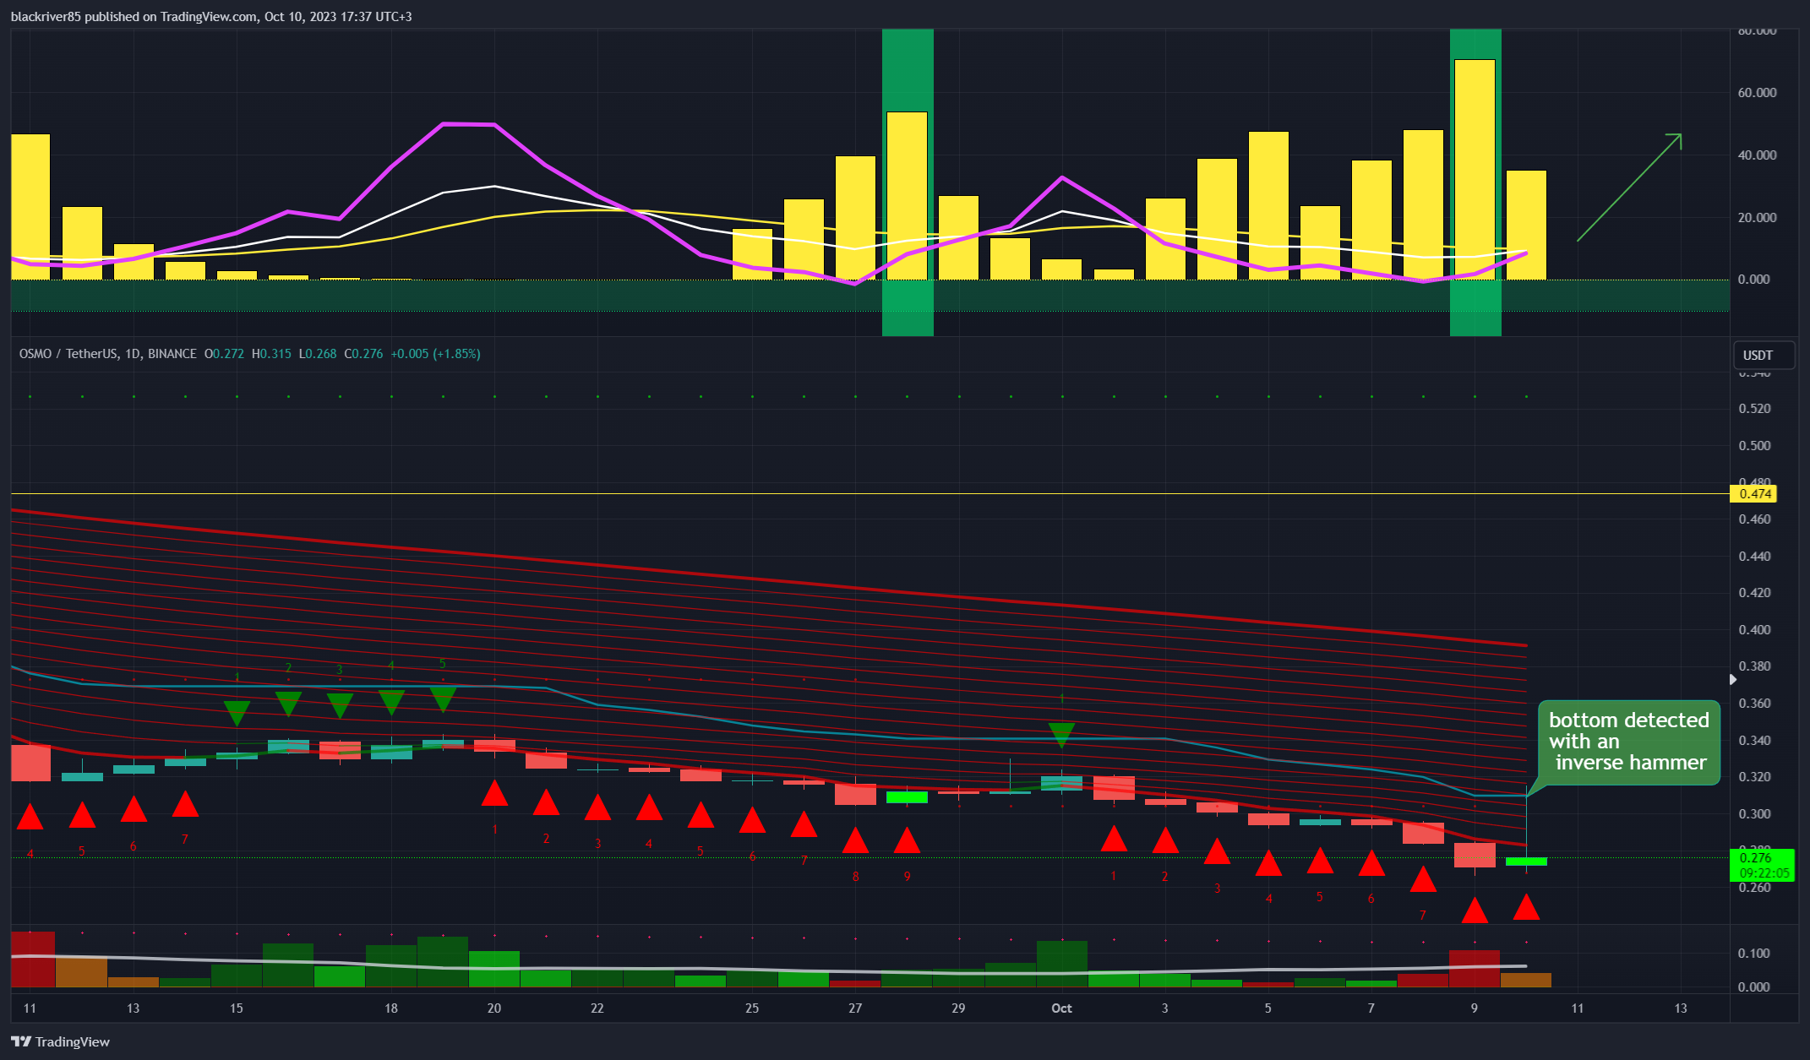Click the small white arrow marker on the price axis
The height and width of the screenshot is (1060, 1810).
[1733, 679]
